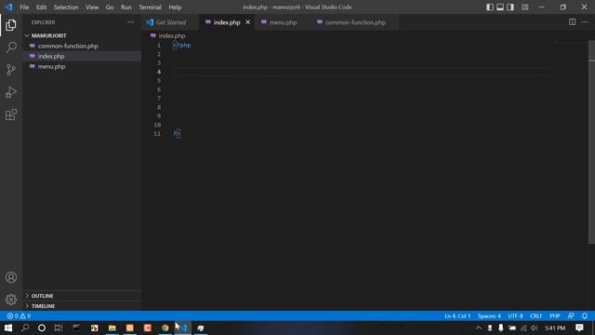Click the feedback icon in status bar

tap(571, 316)
